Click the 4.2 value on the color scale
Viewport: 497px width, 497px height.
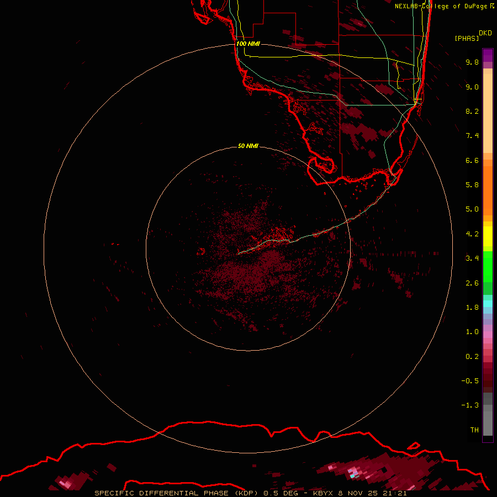(x=472, y=234)
